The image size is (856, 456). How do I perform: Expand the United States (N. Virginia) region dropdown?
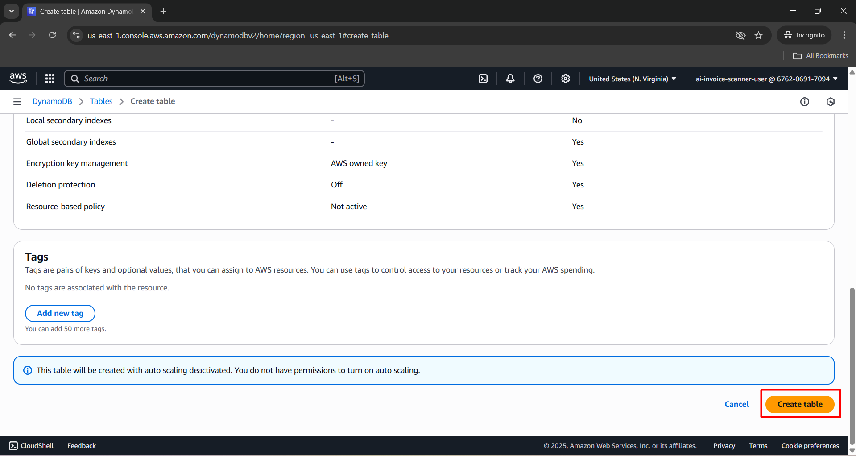coord(632,79)
